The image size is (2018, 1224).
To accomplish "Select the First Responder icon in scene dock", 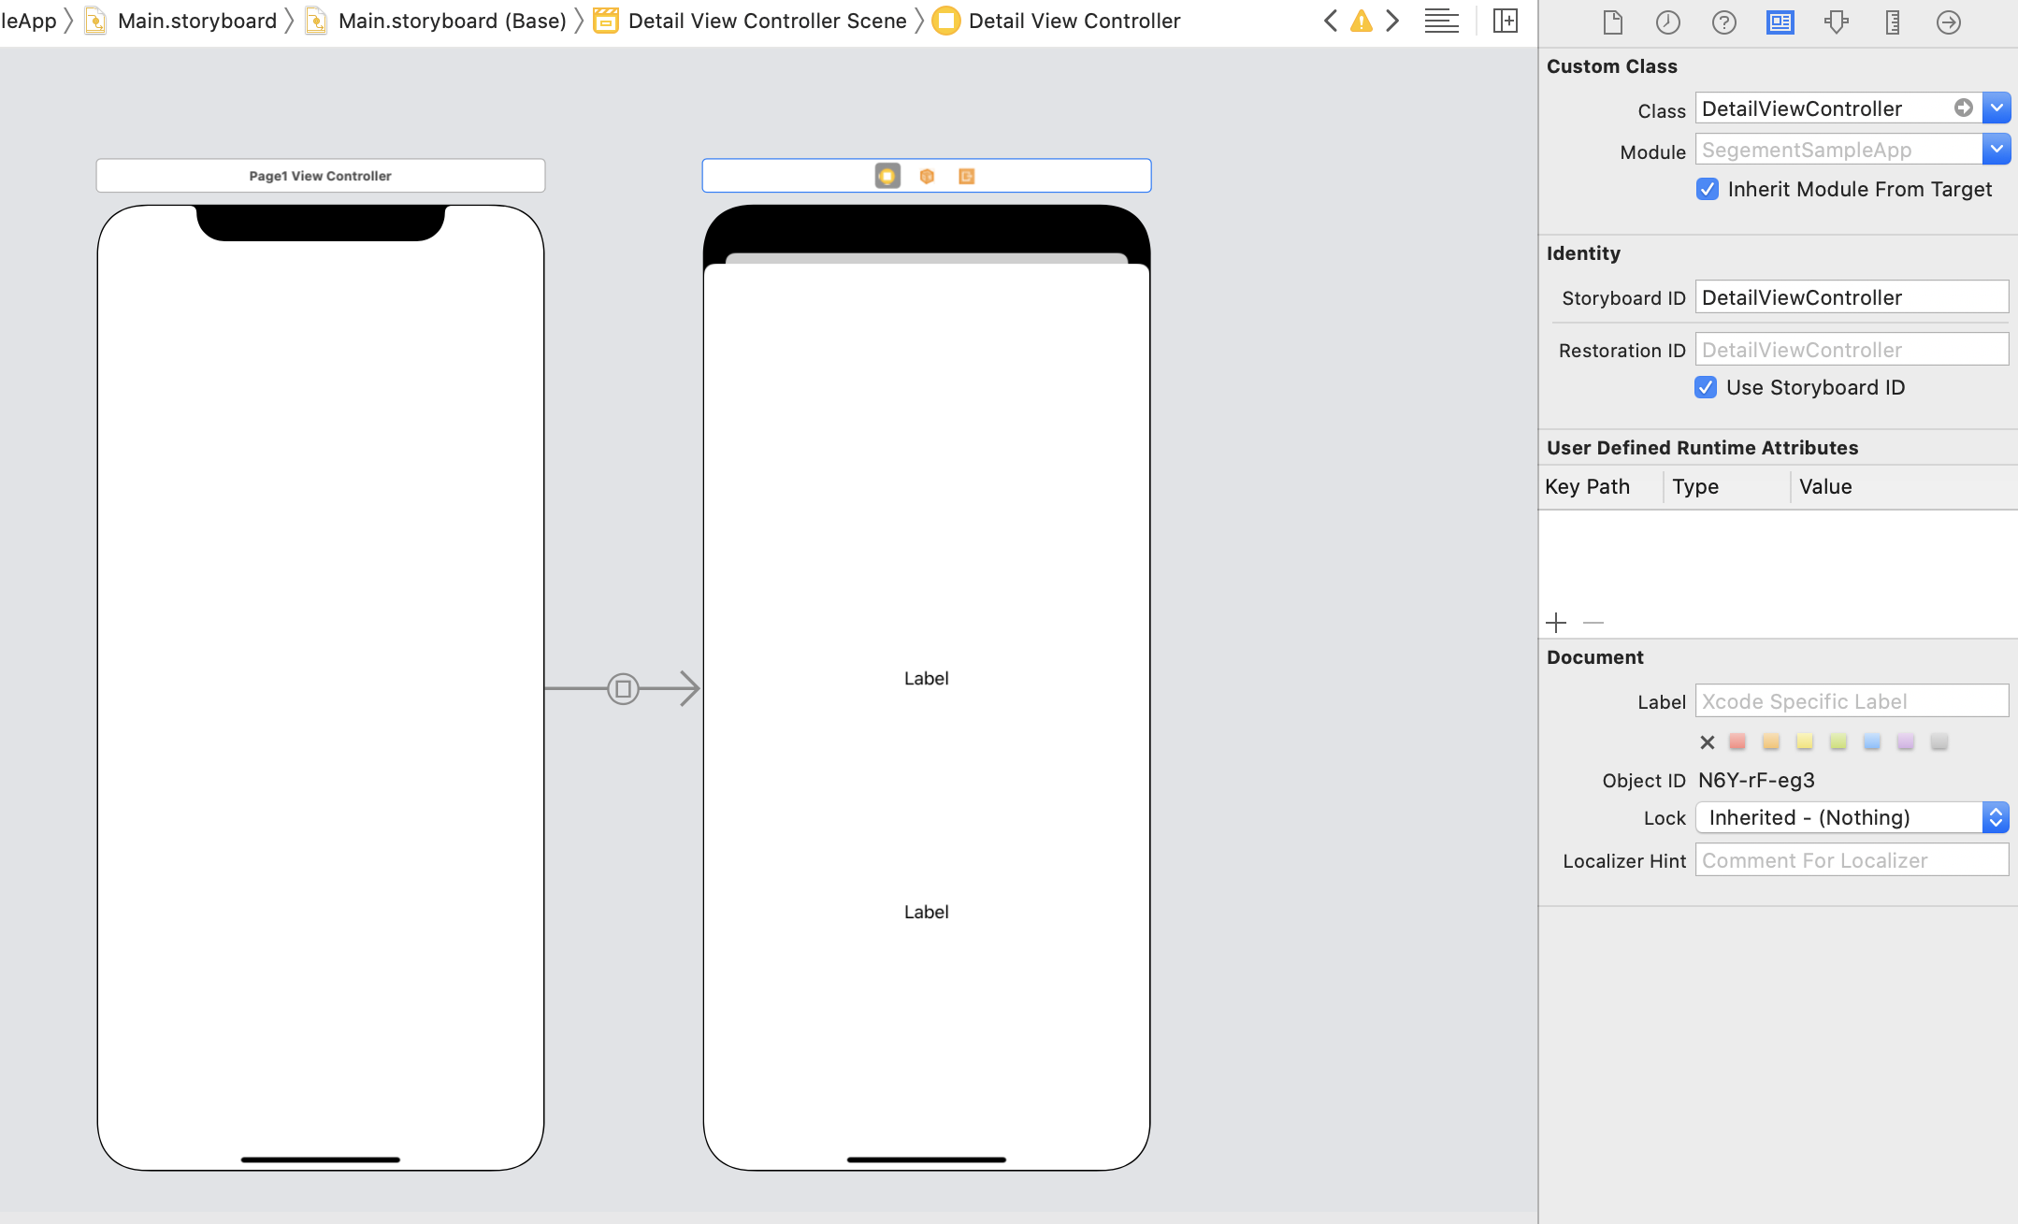I will click(925, 175).
